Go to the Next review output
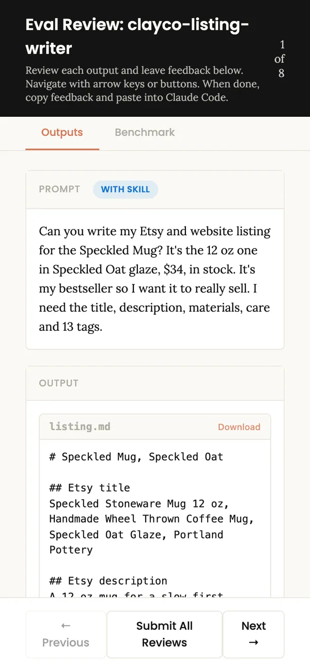Viewport: 310px width, 671px height. tap(253, 634)
